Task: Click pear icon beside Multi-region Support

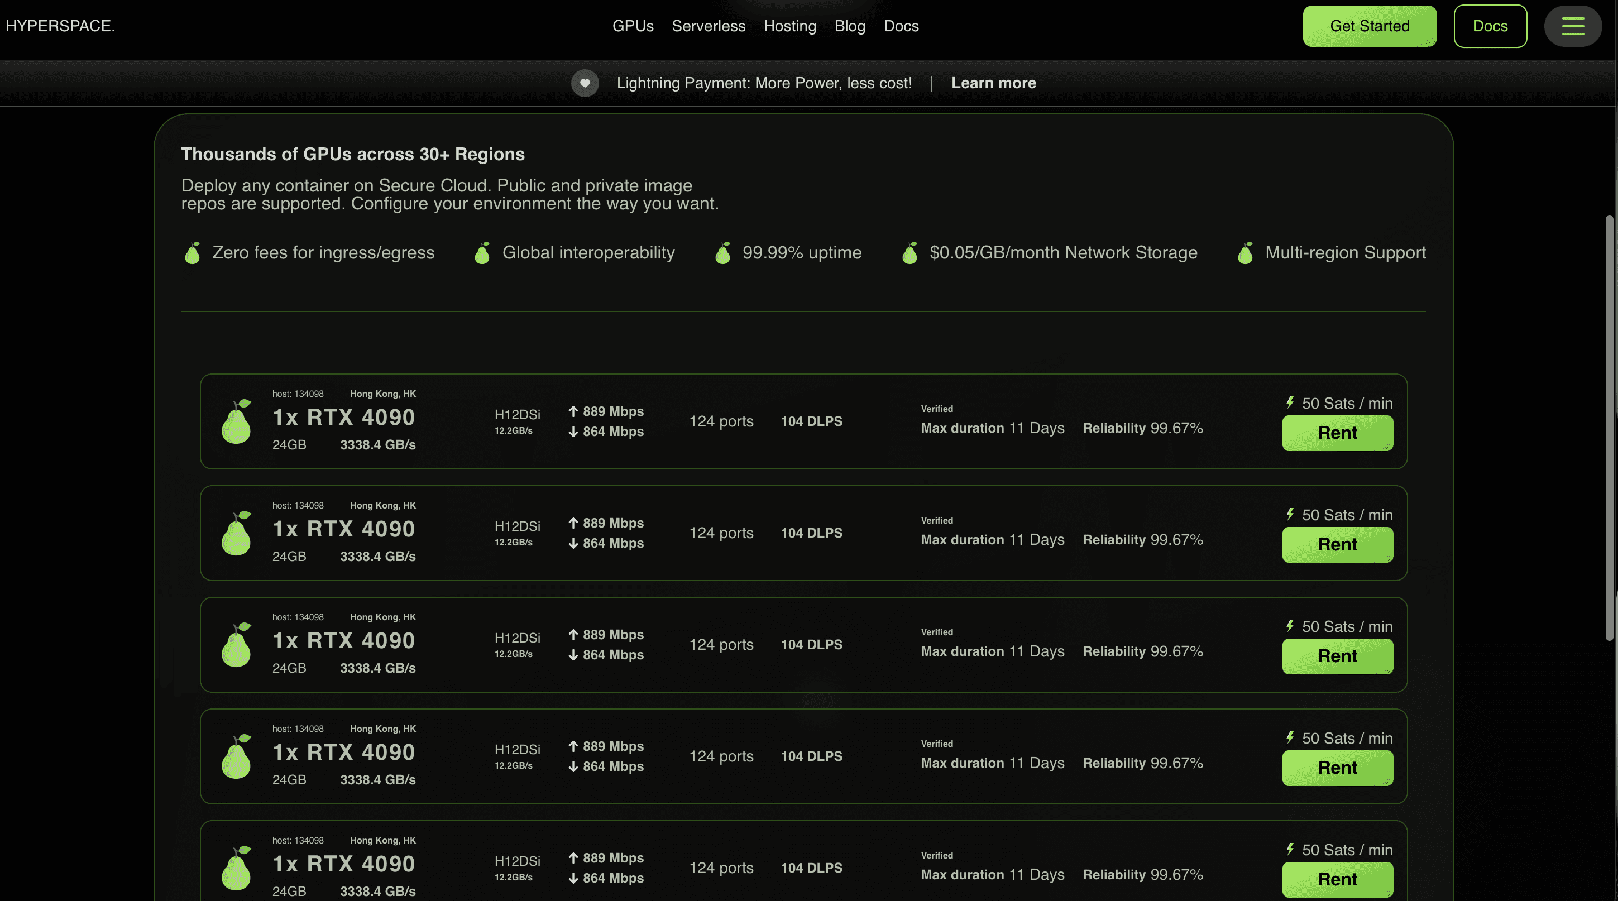Action: pos(1245,253)
